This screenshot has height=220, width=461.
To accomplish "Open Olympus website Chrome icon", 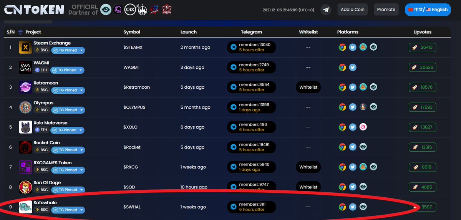I will pyautogui.click(x=342, y=107).
